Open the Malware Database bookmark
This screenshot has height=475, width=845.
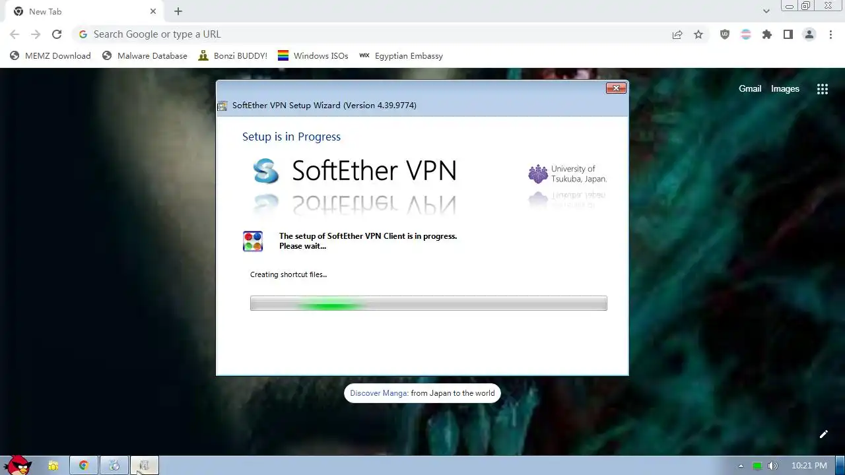(145, 56)
